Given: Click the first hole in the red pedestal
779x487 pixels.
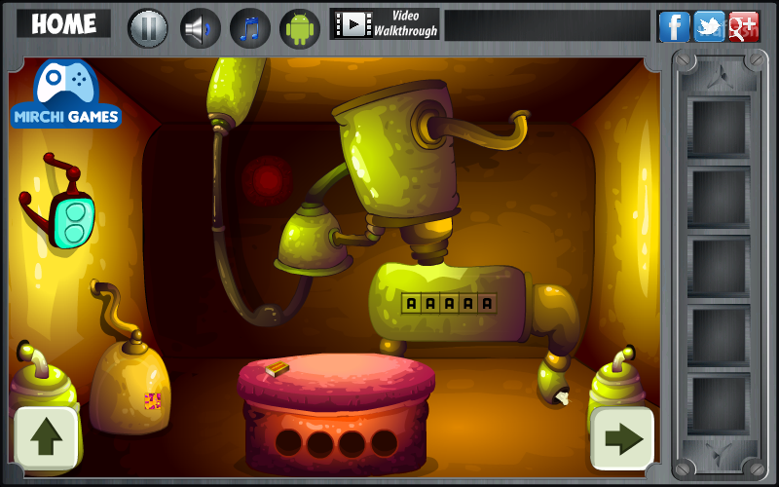Looking at the screenshot, I should 288,443.
